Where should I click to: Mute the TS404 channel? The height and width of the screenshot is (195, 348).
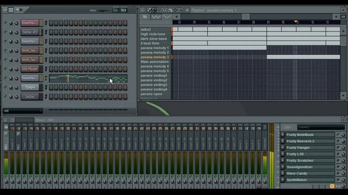(x=5, y=88)
